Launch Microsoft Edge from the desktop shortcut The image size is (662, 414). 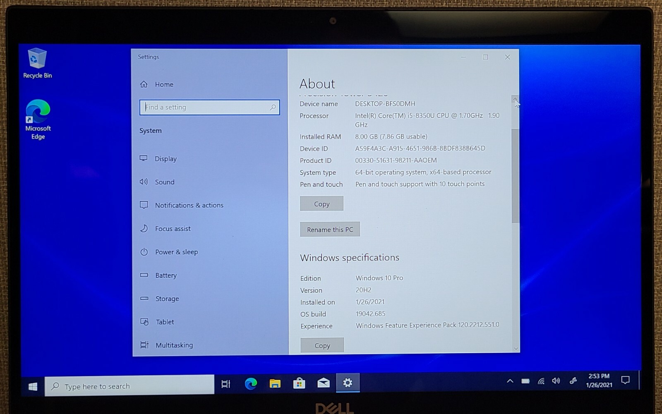(x=38, y=120)
